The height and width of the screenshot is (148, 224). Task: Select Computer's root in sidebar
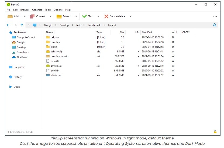tap(26, 37)
